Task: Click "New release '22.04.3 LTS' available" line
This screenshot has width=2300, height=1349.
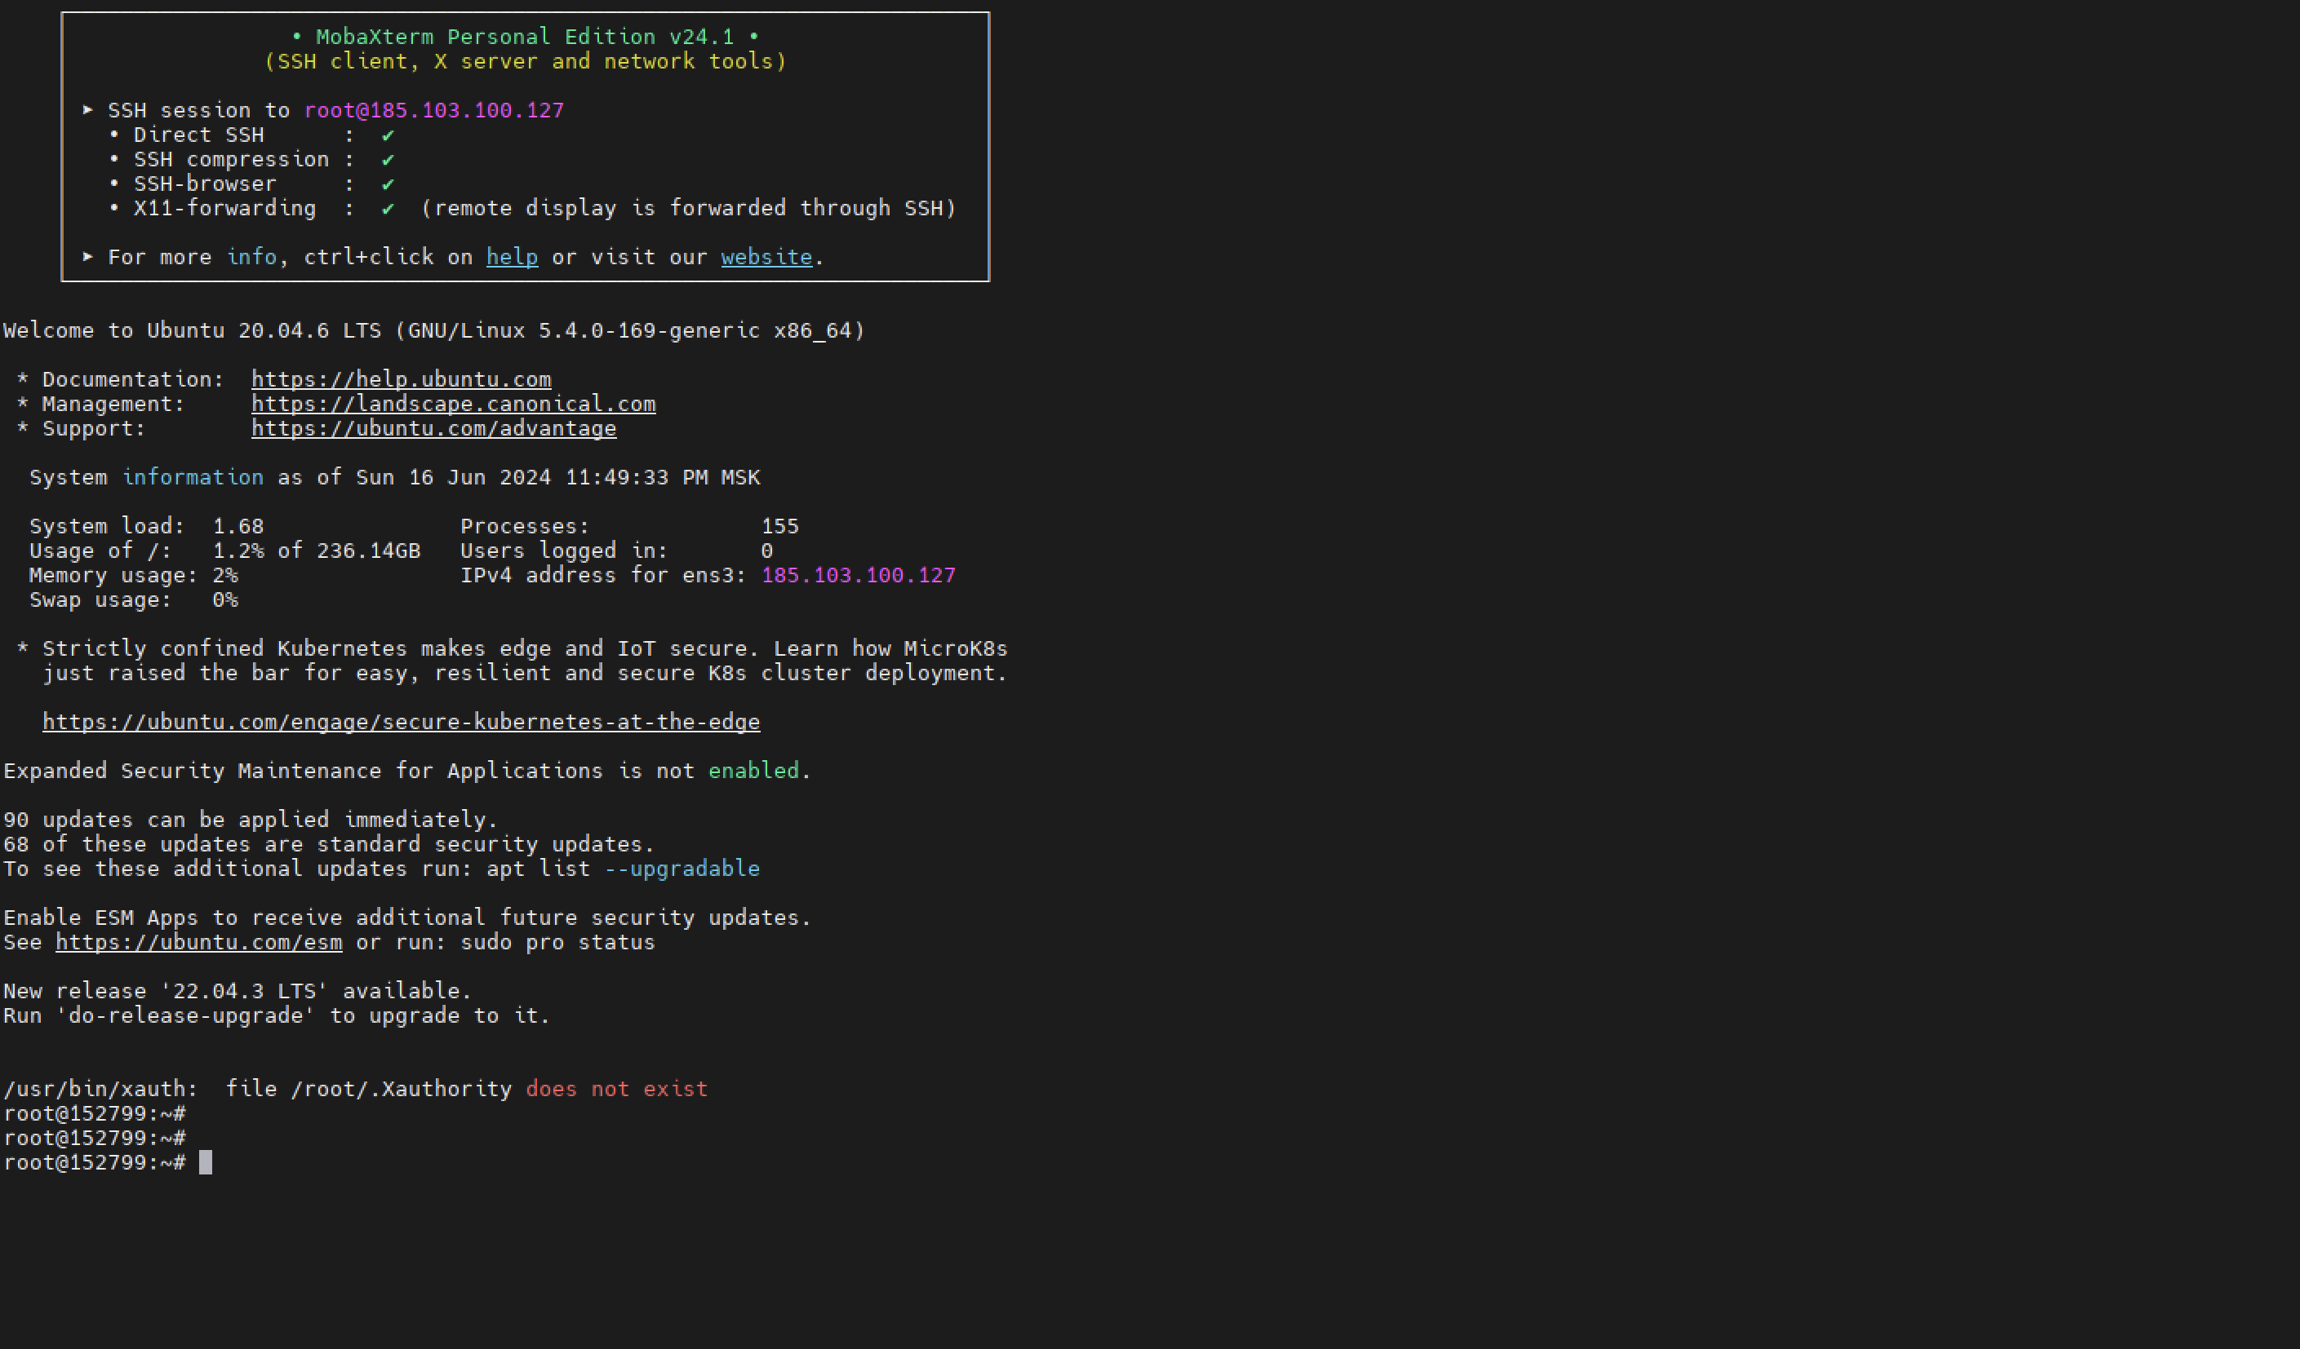Action: coord(238,992)
